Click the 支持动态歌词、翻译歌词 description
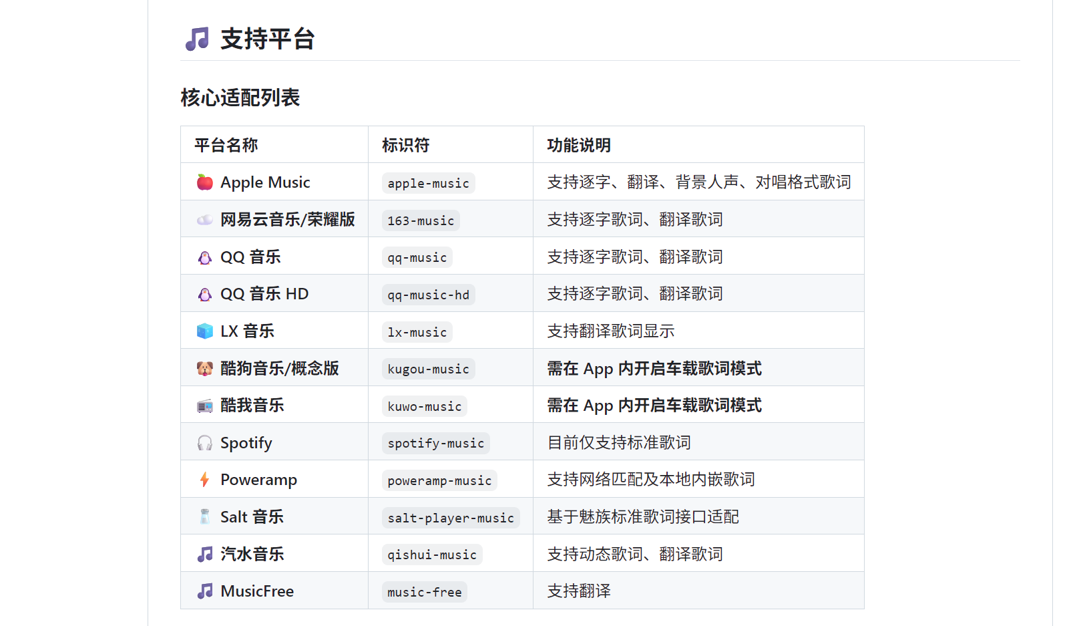 tap(635, 554)
